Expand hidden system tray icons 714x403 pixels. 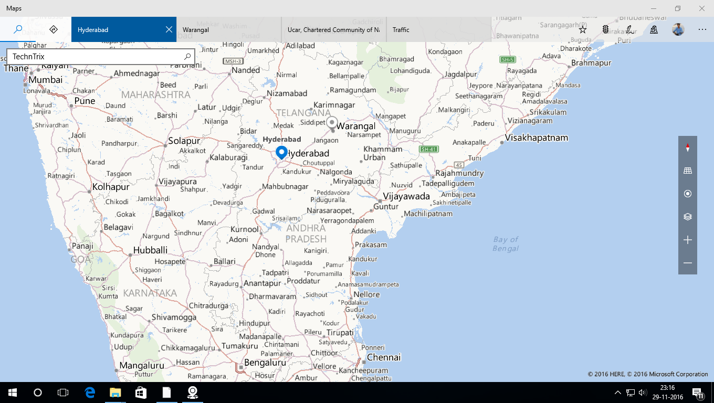tap(618, 393)
